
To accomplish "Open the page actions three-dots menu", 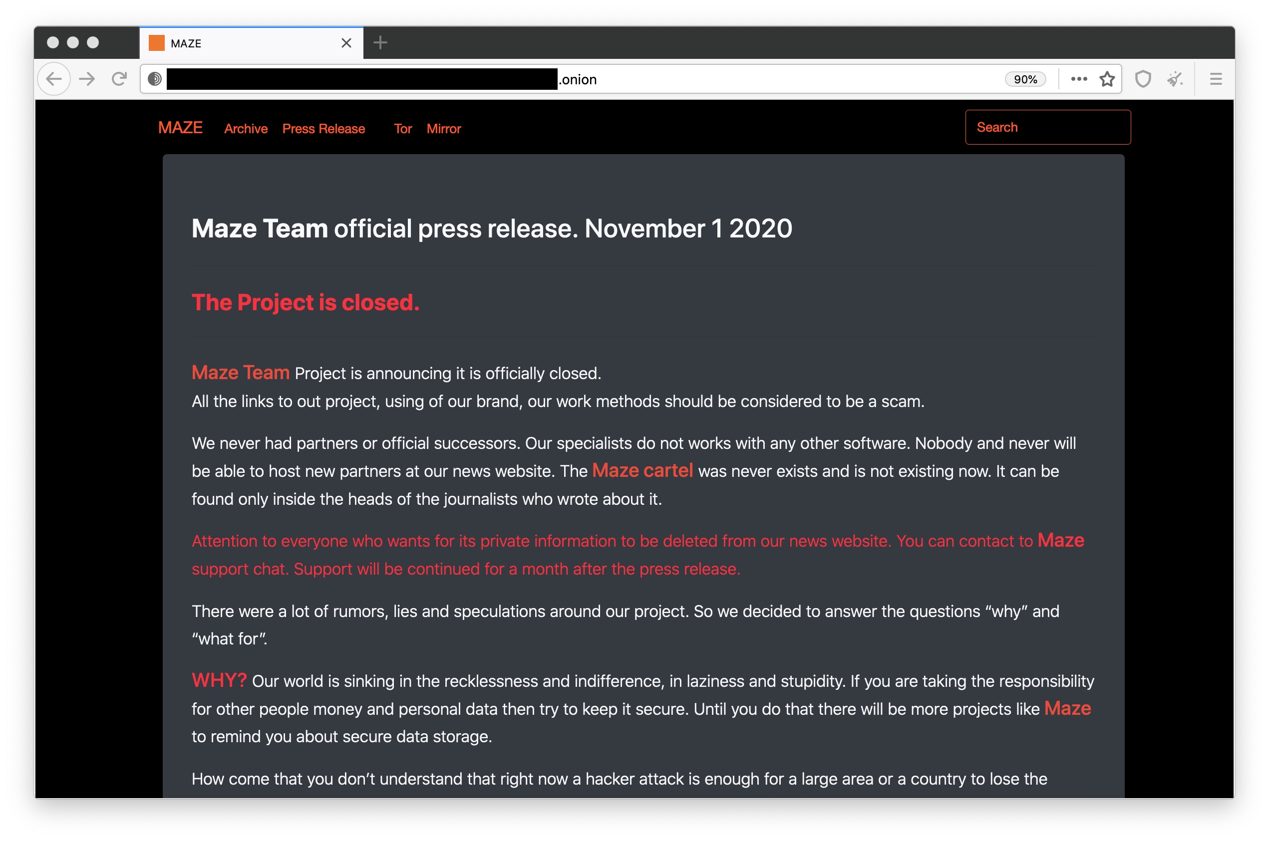I will [x=1078, y=79].
